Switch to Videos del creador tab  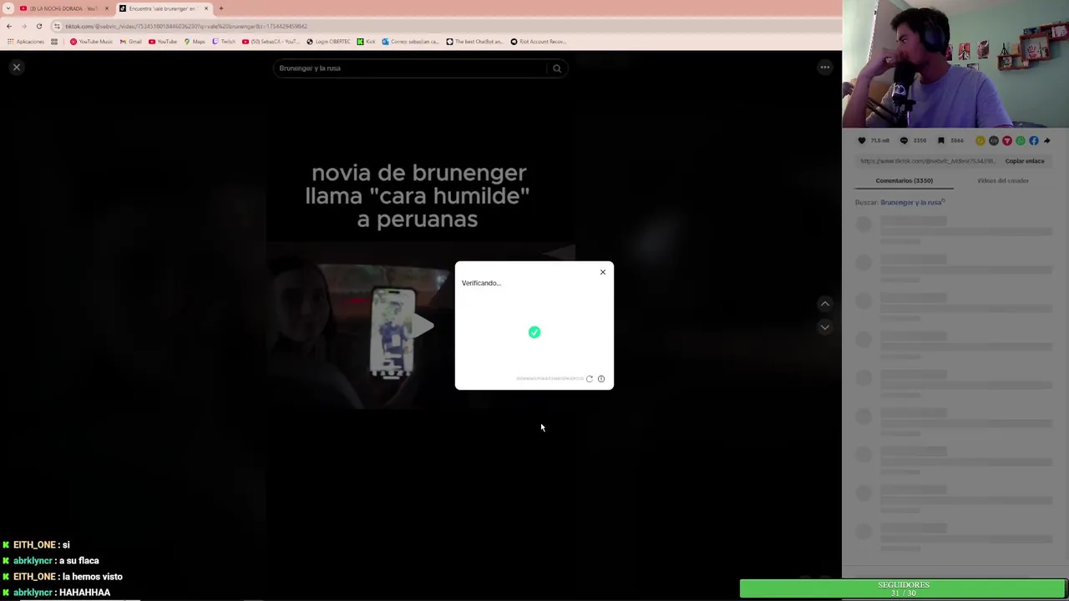(x=1003, y=180)
